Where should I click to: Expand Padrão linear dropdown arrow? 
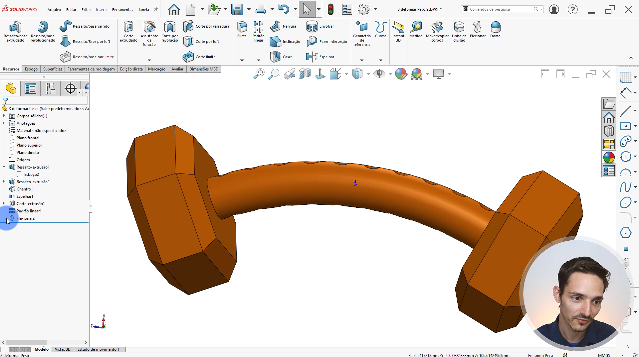pos(258,60)
